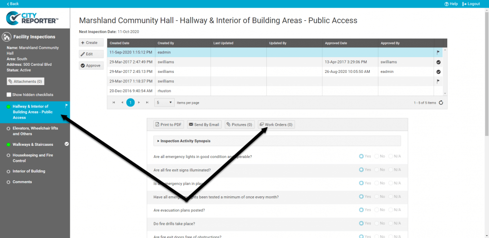Click the Work Orders (0) button
The image size is (489, 238).
276,124
